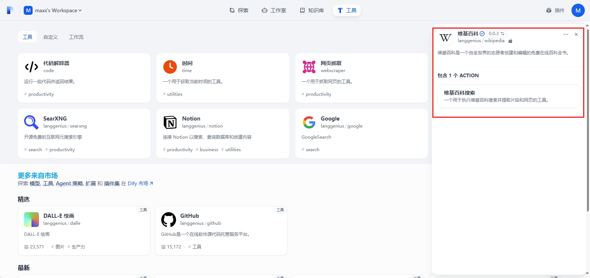Click the 网页抓取 webscraper icon

pyautogui.click(x=309, y=67)
